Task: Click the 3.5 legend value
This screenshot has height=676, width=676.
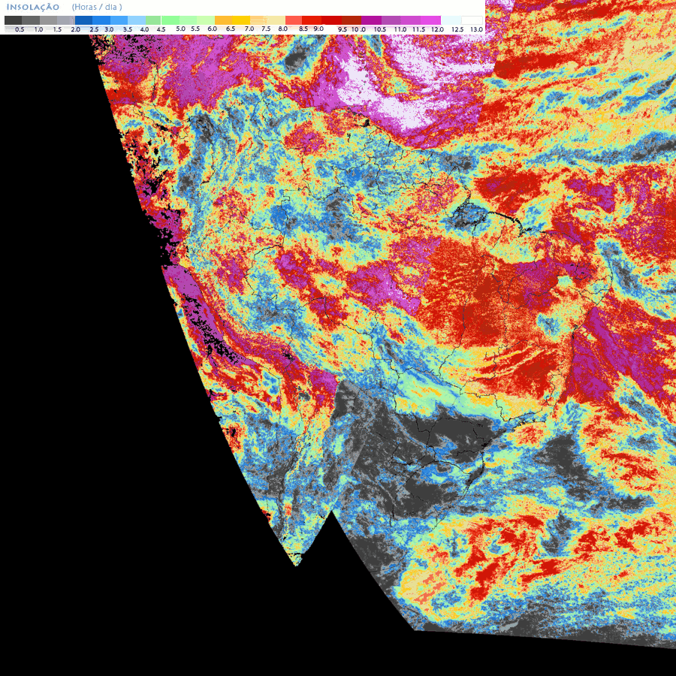Action: (x=128, y=29)
